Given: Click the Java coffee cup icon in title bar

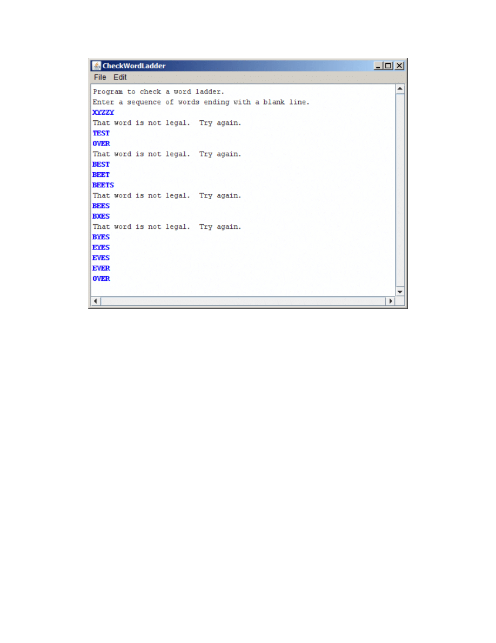Looking at the screenshot, I should (96, 65).
